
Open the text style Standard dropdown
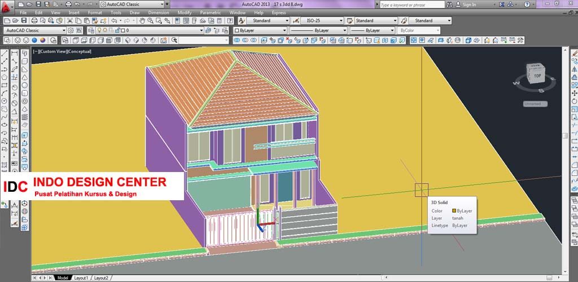(x=269, y=21)
